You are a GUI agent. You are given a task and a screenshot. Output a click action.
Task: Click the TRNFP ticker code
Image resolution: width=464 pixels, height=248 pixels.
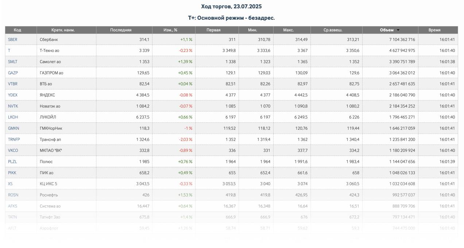point(13,140)
